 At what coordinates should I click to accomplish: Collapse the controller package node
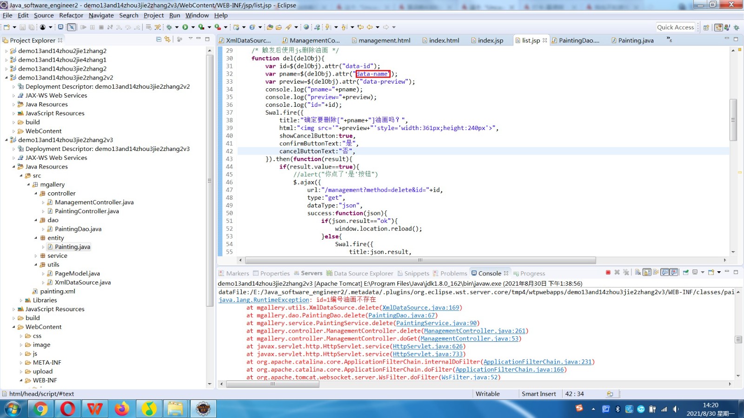coord(36,194)
